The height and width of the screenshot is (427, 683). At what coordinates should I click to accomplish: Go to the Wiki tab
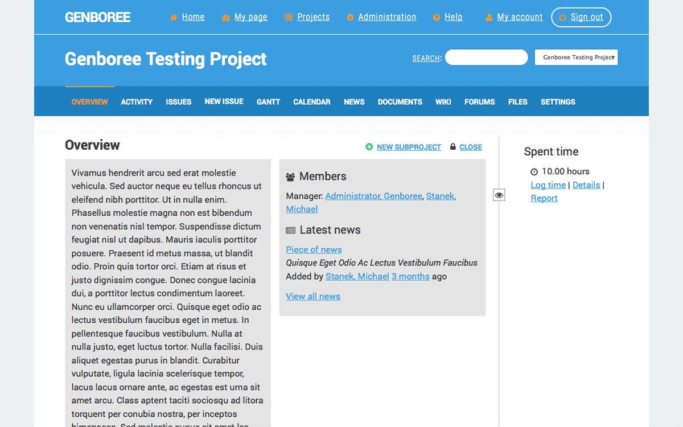443,102
